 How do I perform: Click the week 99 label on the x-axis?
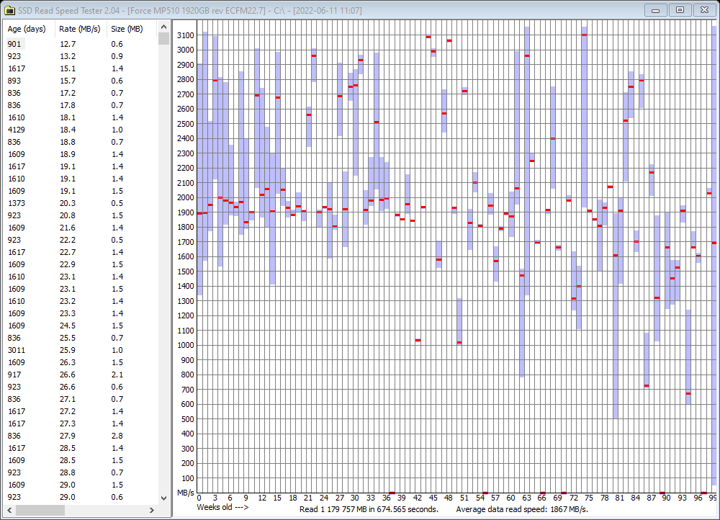(713, 498)
